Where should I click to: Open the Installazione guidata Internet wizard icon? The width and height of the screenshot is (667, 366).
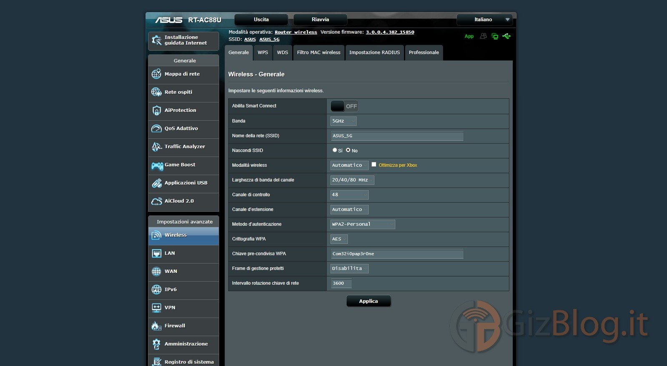click(156, 40)
